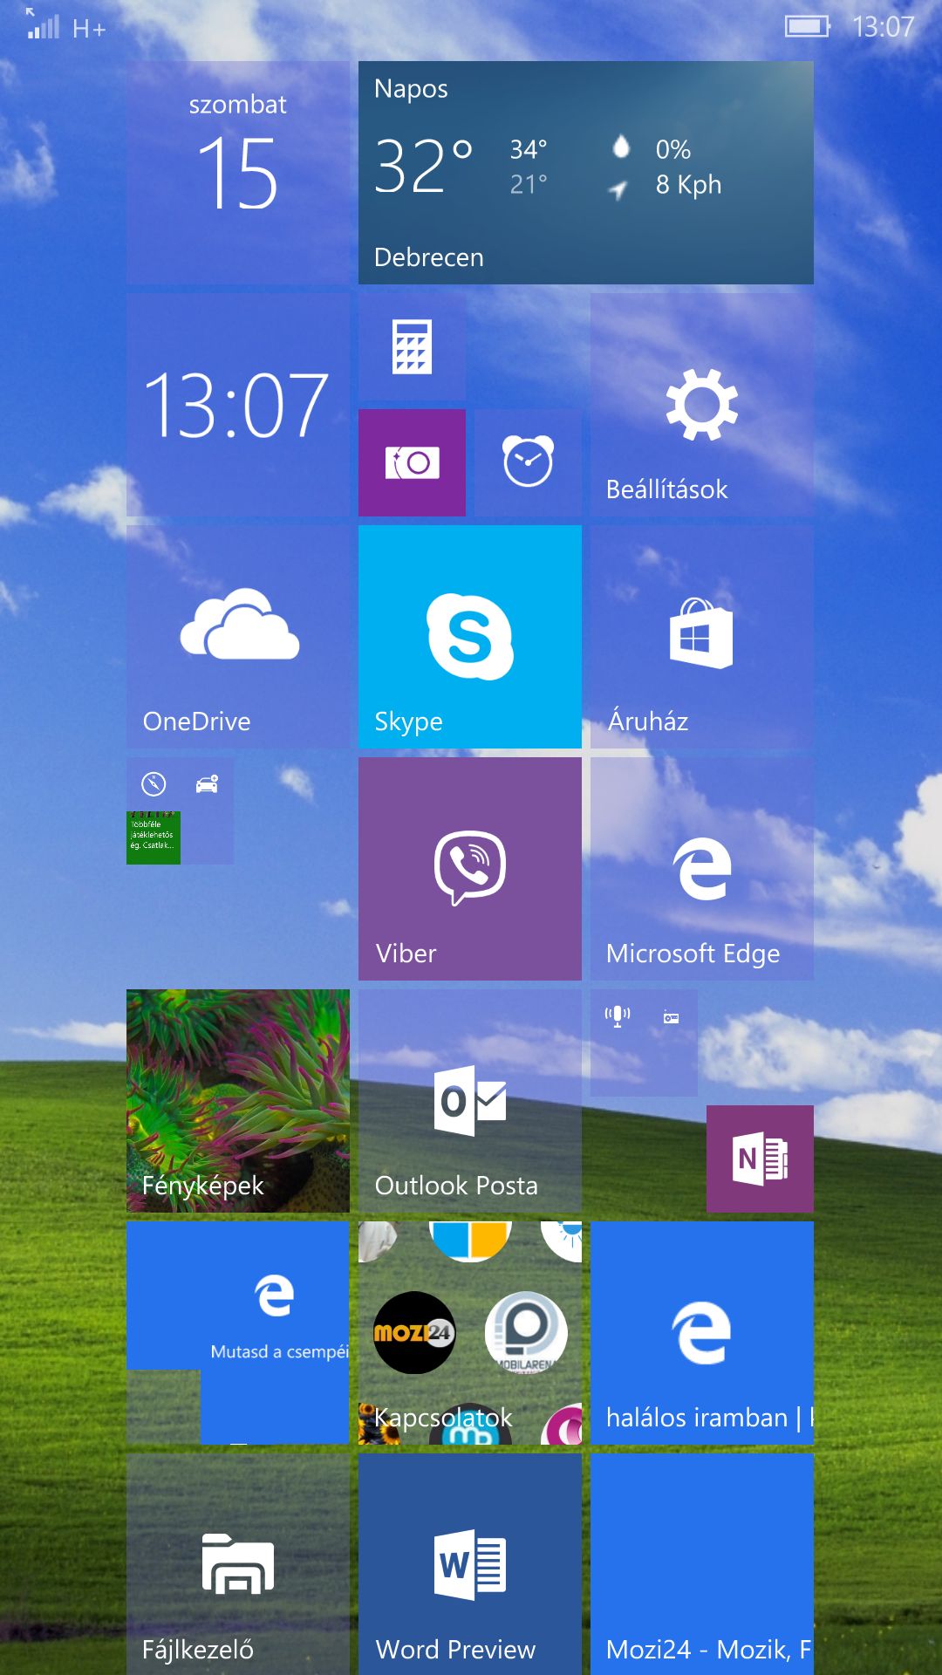
Task: Open the FM radio icon in folder
Action: point(671,1017)
